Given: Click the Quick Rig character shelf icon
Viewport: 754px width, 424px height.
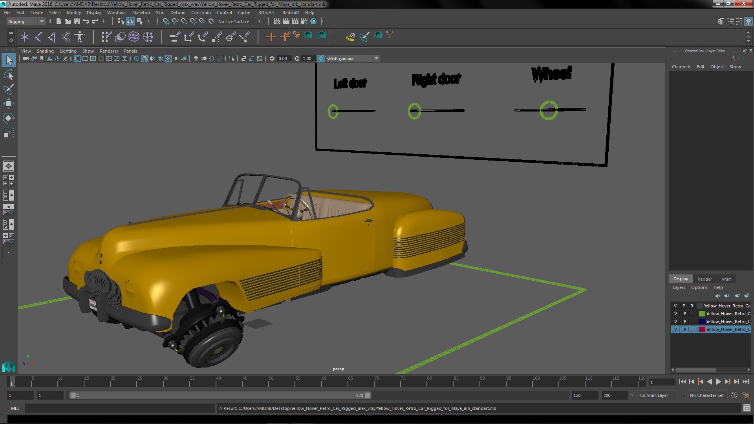Looking at the screenshot, I should [80, 37].
